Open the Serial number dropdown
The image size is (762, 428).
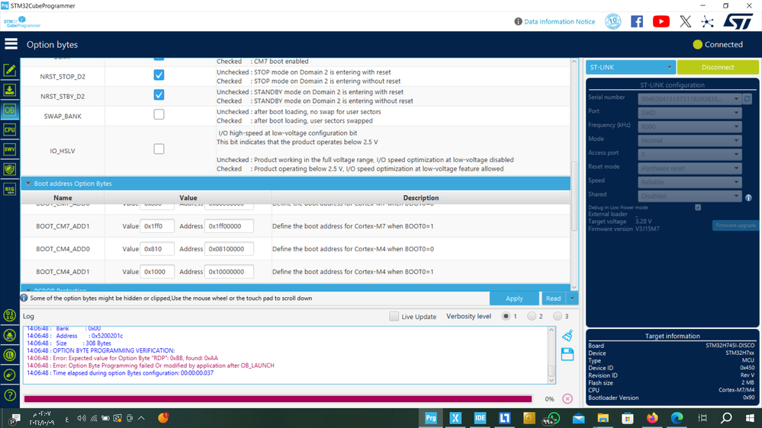click(690, 99)
